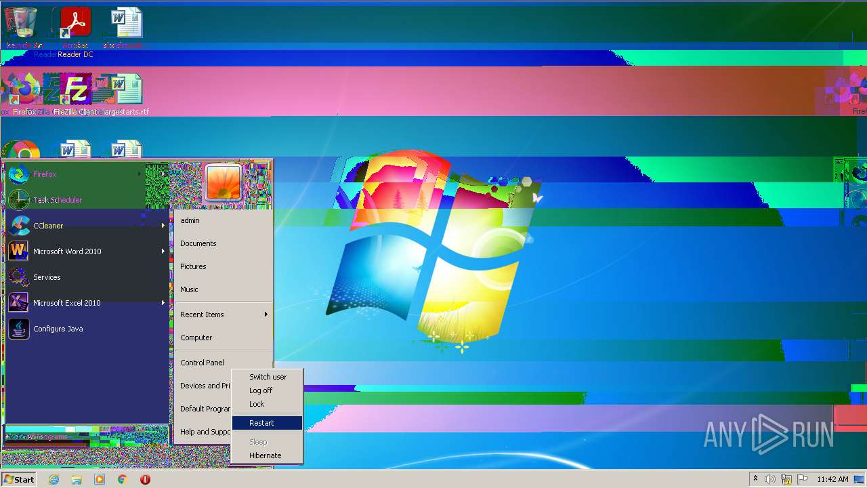867x488 pixels.
Task: Open Default Programs entry
Action: (203, 409)
